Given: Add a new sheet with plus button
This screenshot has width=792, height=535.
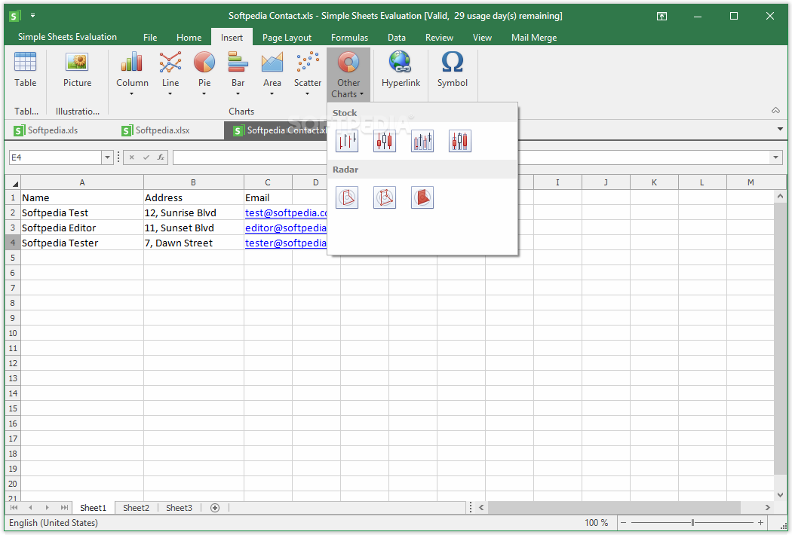Looking at the screenshot, I should [215, 508].
